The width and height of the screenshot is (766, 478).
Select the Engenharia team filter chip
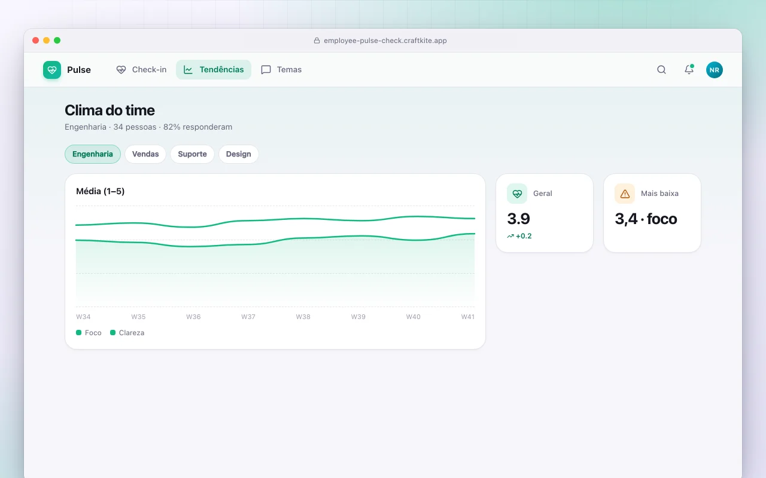tap(93, 154)
